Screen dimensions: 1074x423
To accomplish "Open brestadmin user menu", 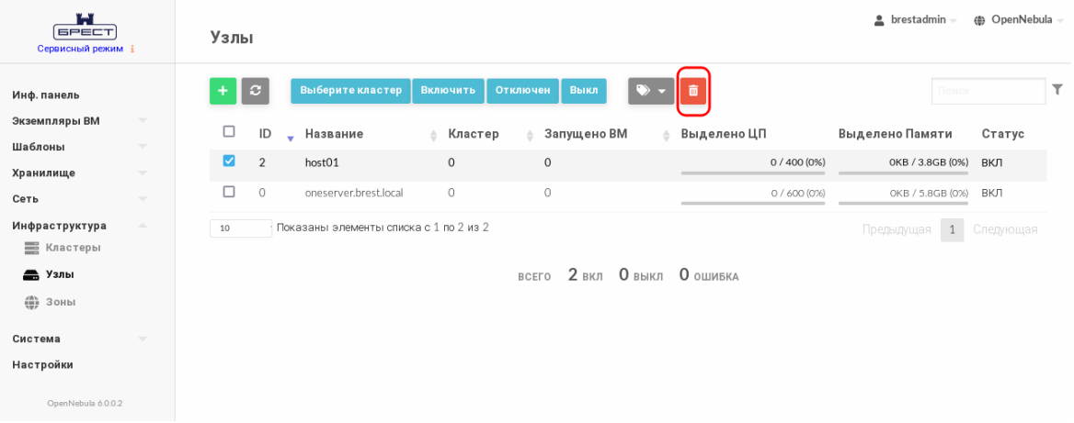I will coord(915,20).
